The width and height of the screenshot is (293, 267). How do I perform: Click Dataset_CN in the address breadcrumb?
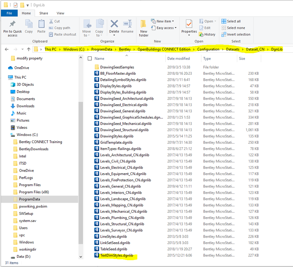(x=255, y=49)
